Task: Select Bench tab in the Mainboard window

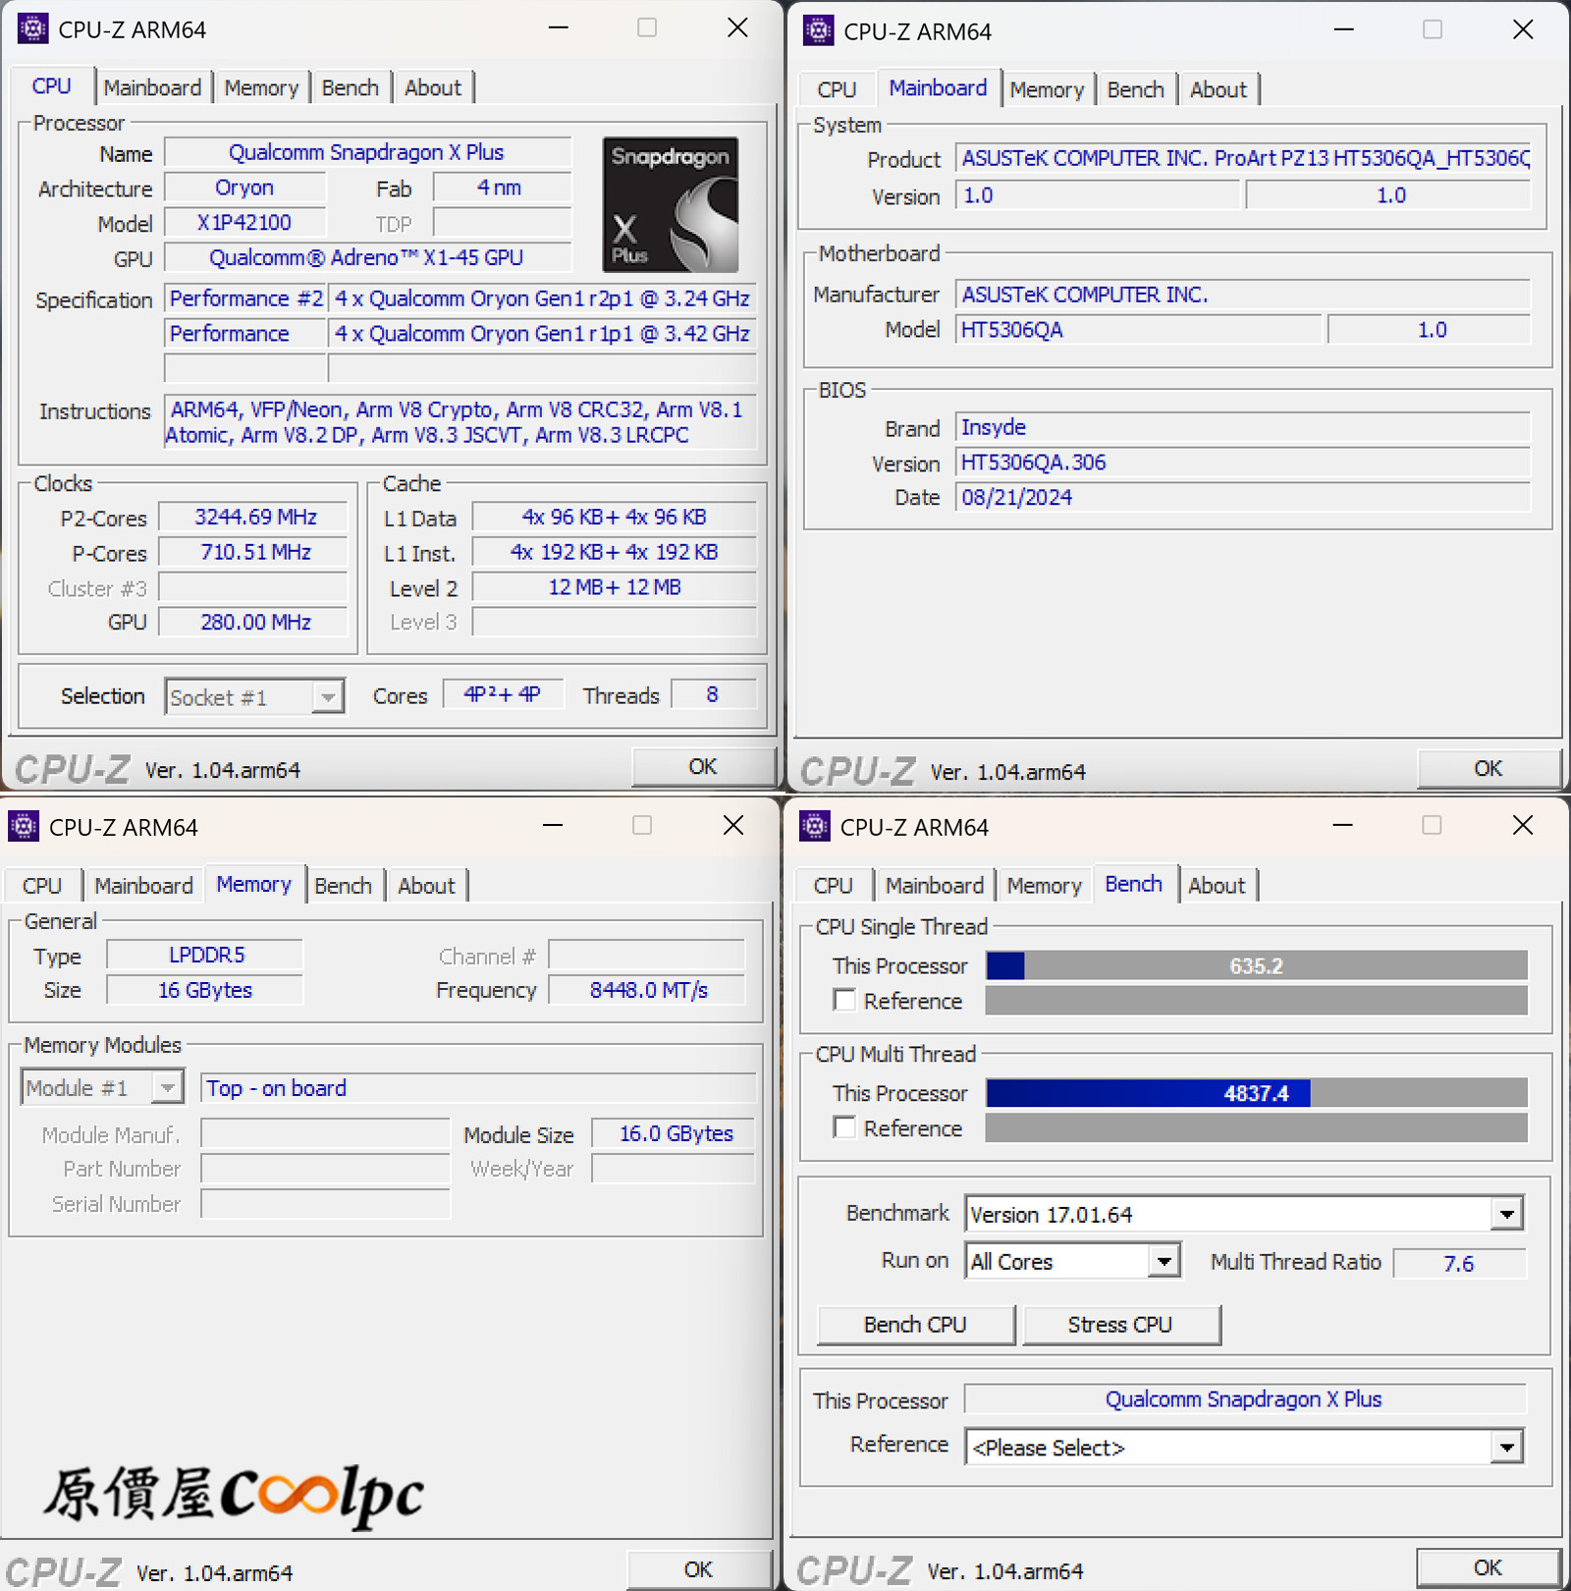Action: click(x=1136, y=89)
